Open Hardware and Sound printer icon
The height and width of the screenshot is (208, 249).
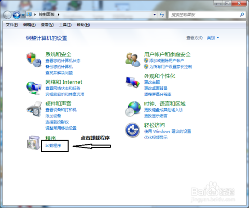34,109
